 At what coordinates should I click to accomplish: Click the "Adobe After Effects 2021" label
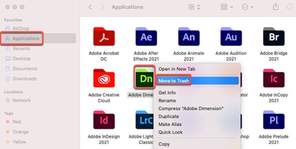[x=146, y=56]
